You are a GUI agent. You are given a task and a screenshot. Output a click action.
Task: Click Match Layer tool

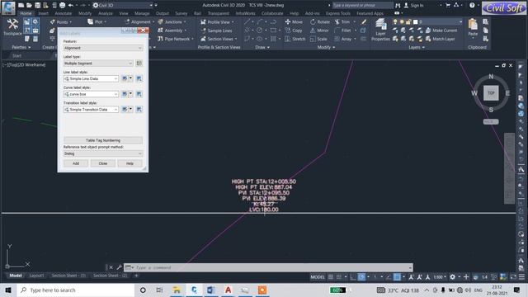coord(440,39)
